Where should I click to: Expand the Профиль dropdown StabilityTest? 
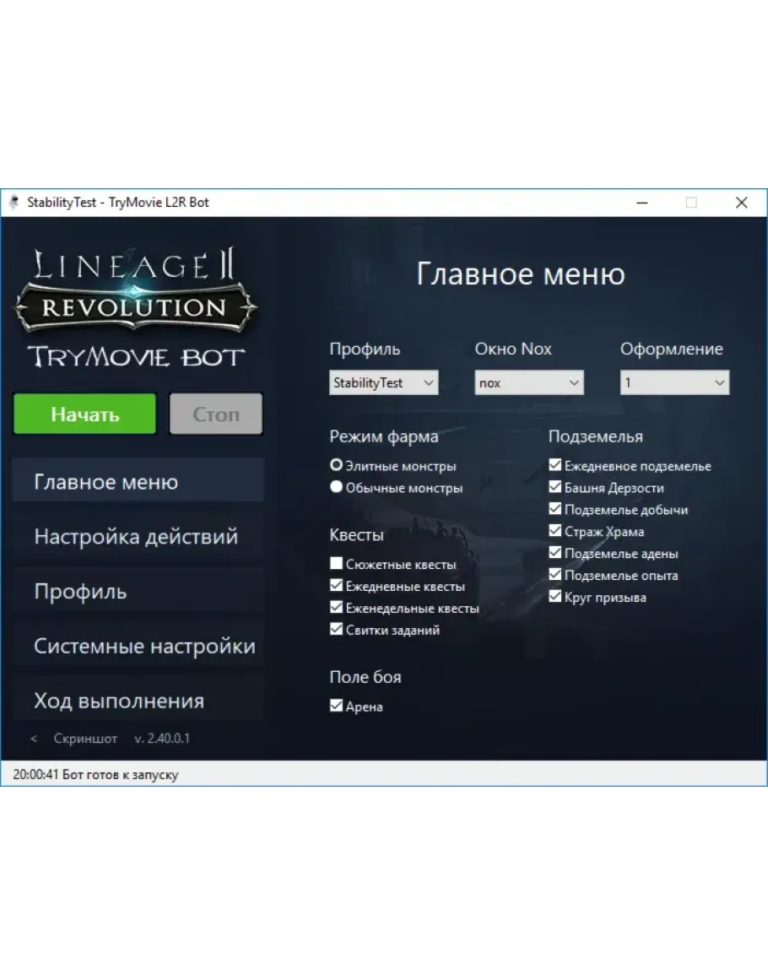[x=383, y=383]
